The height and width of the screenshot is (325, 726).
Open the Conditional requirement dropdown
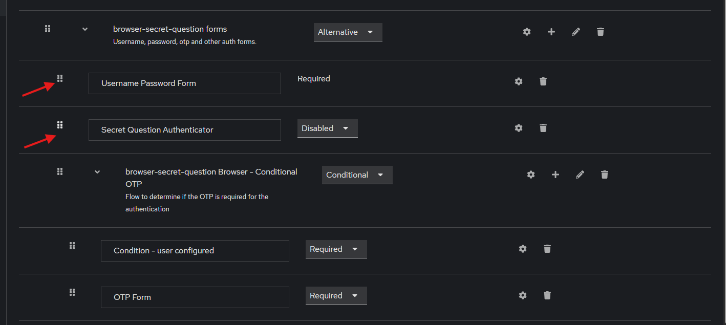pyautogui.click(x=357, y=175)
